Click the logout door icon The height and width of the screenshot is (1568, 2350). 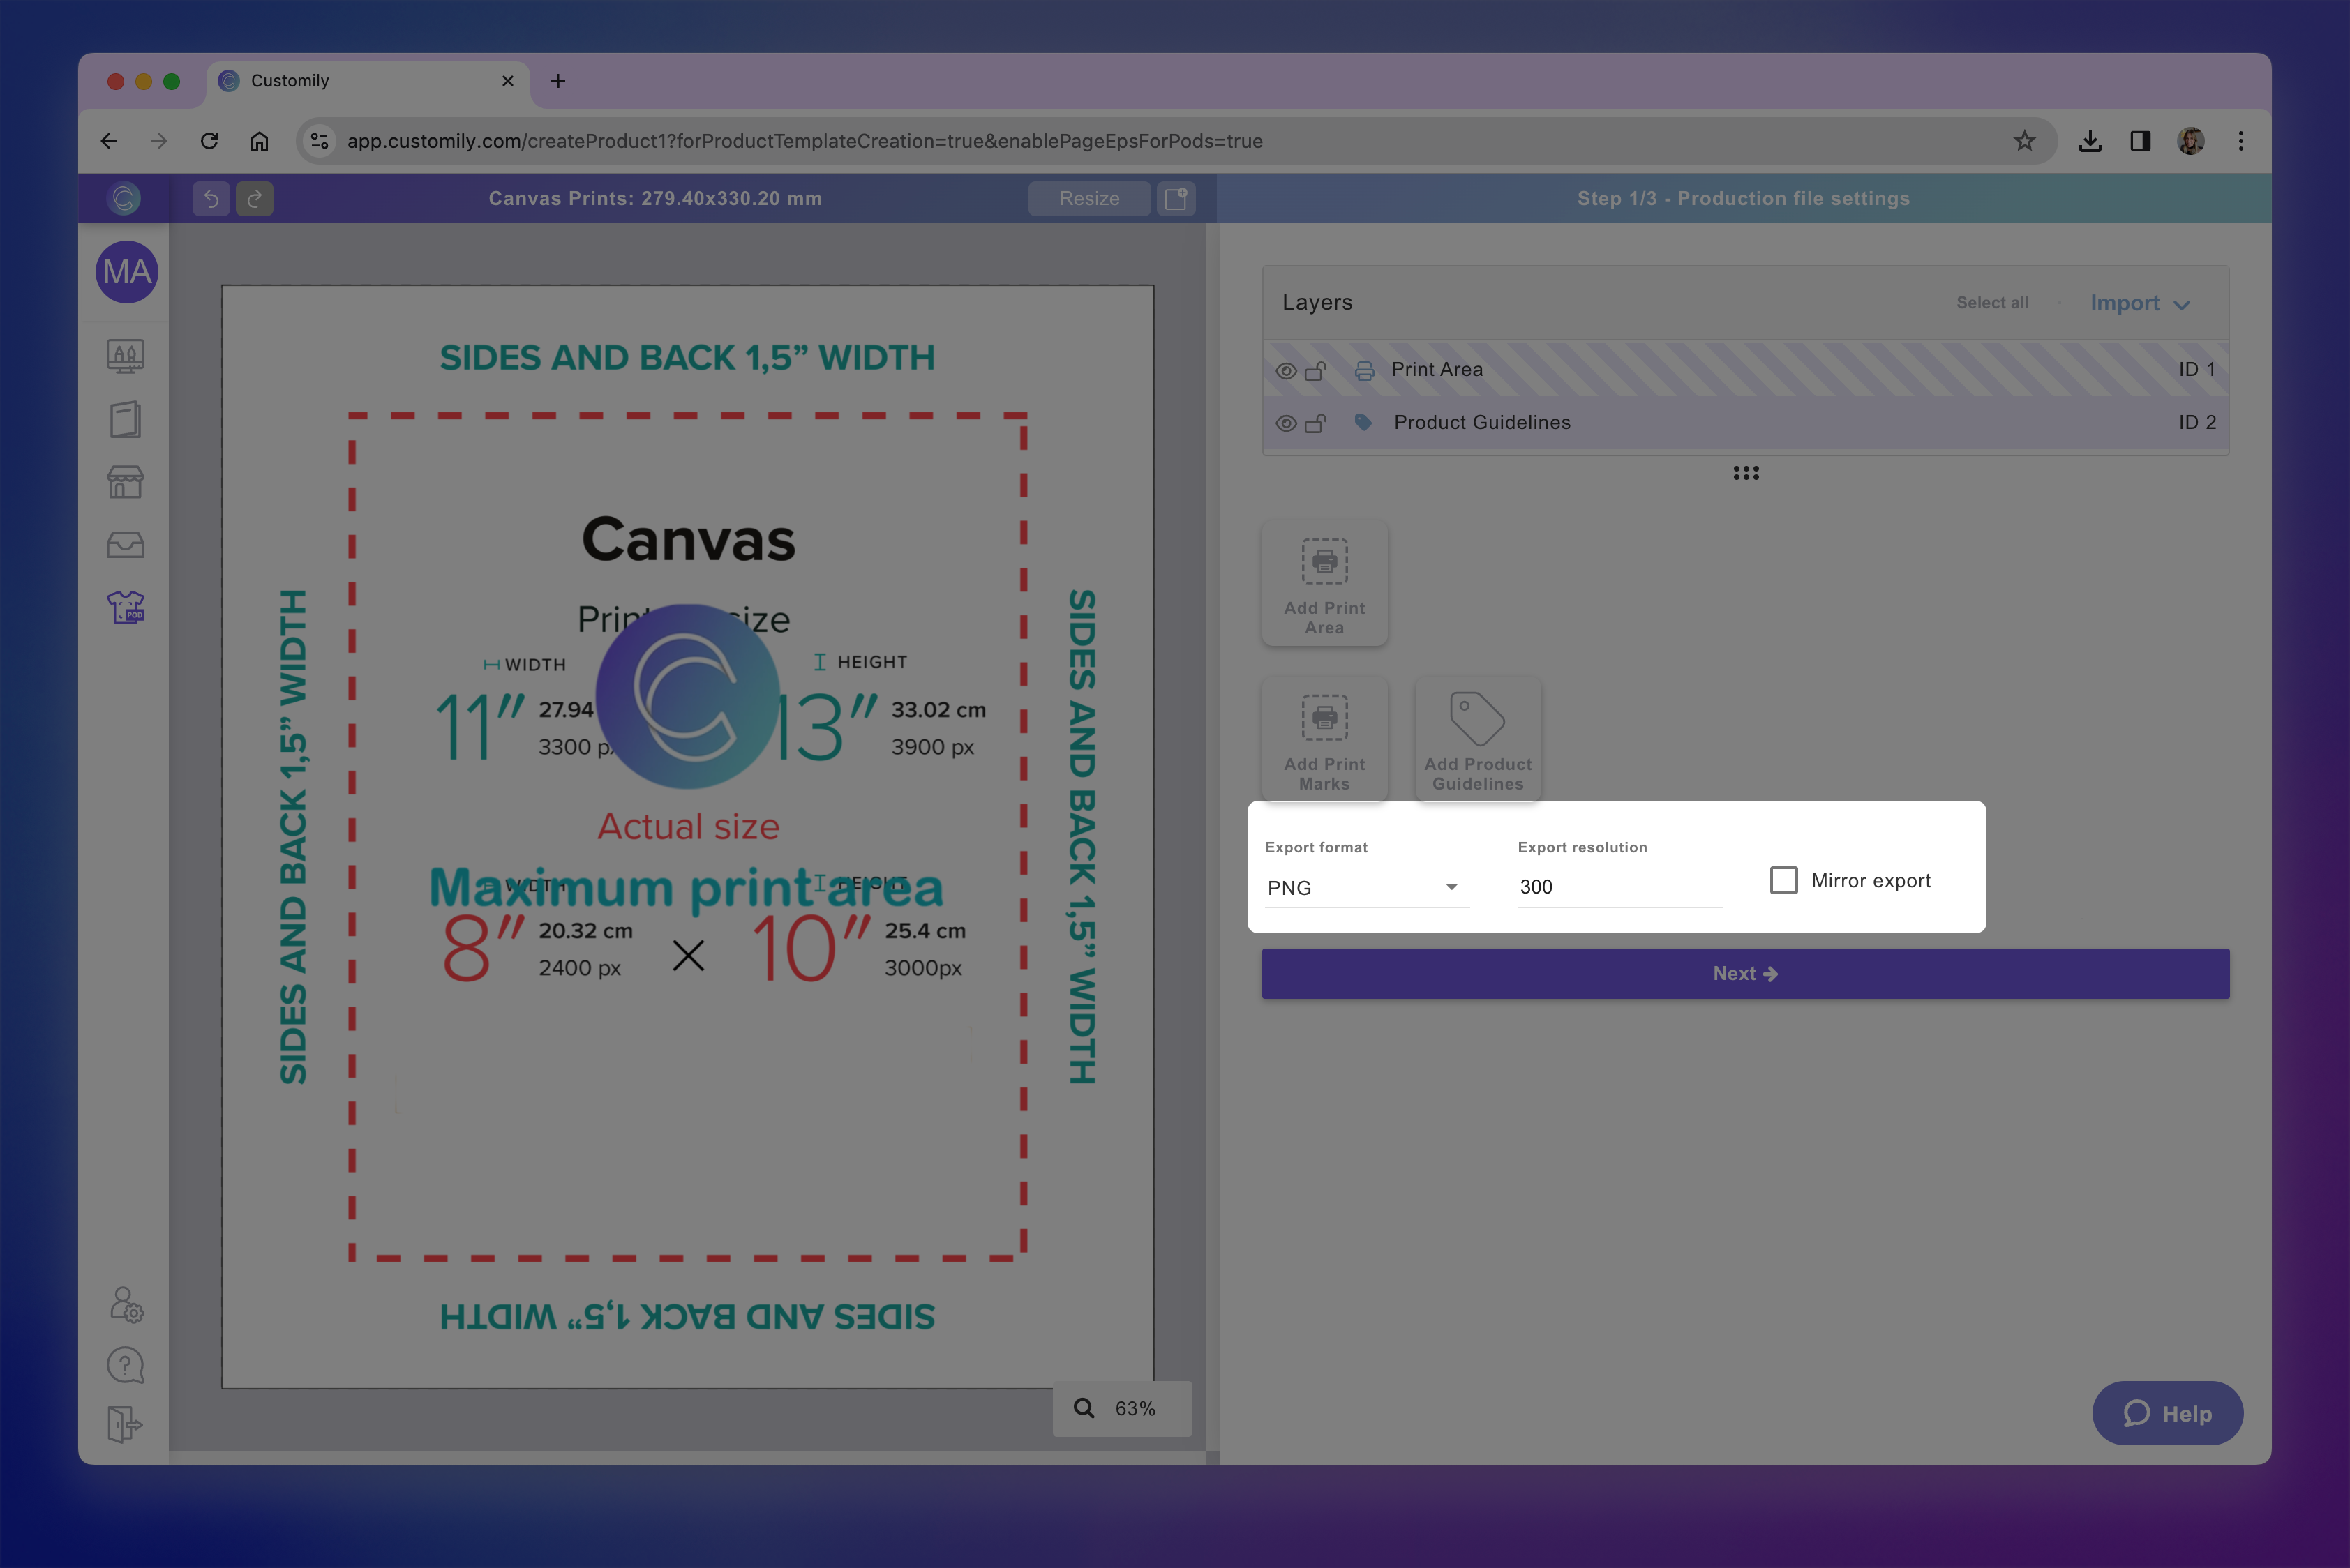(126, 1424)
